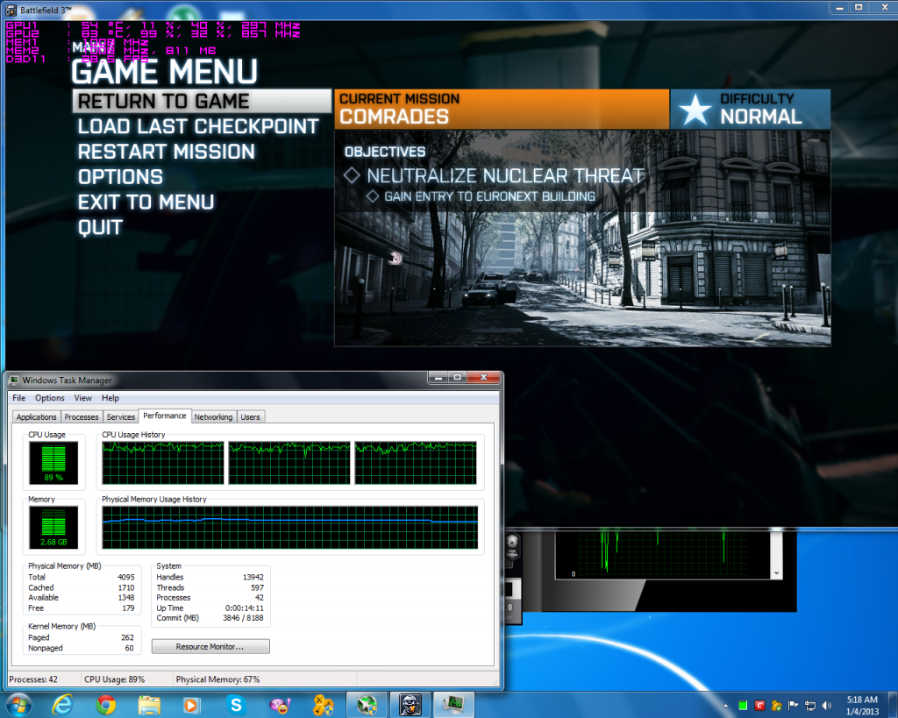Switch to the Networking tab
This screenshot has width=898, height=718.
pos(213,416)
